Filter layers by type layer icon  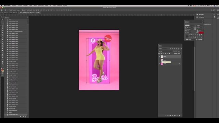point(175,49)
